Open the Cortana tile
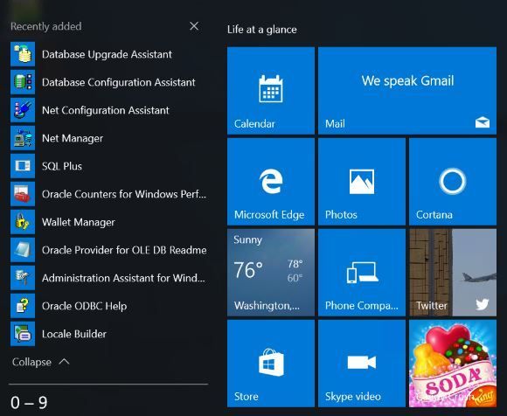Image resolution: width=507 pixels, height=416 pixels. point(453,182)
